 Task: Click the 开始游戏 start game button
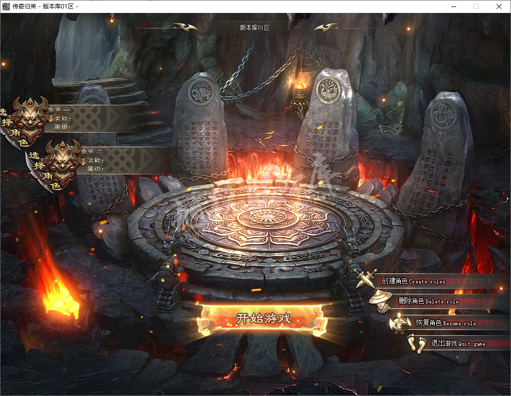[x=262, y=318]
